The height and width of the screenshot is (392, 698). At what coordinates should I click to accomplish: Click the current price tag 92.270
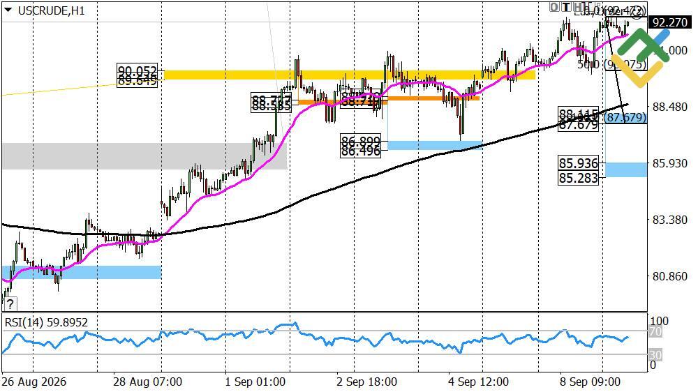(x=670, y=22)
